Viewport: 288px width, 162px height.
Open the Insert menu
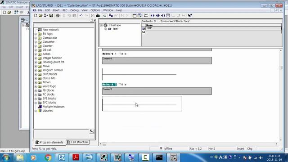pos(56,10)
